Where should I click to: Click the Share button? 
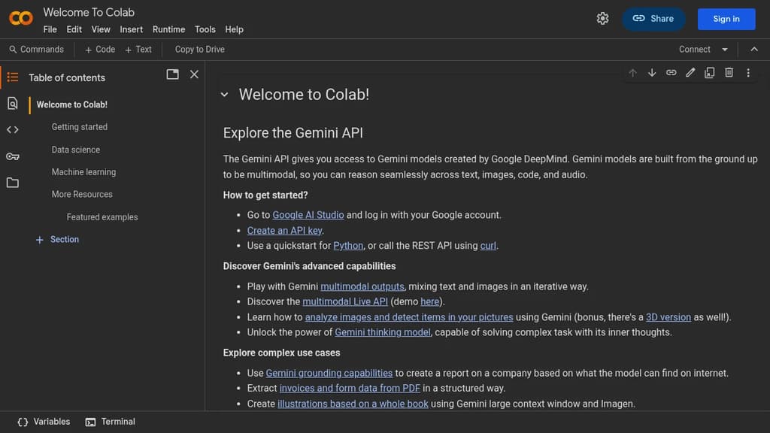click(x=653, y=19)
